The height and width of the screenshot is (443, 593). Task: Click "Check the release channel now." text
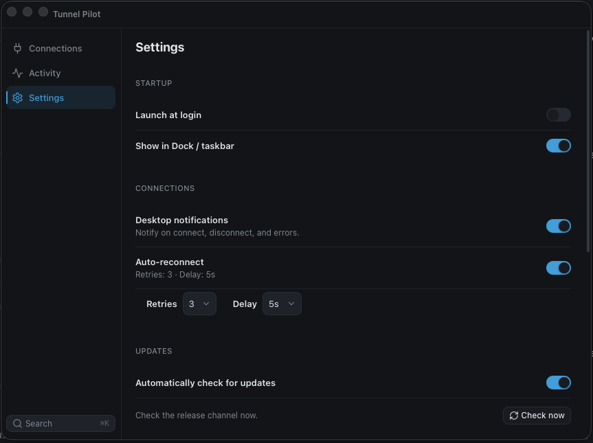[197, 416]
